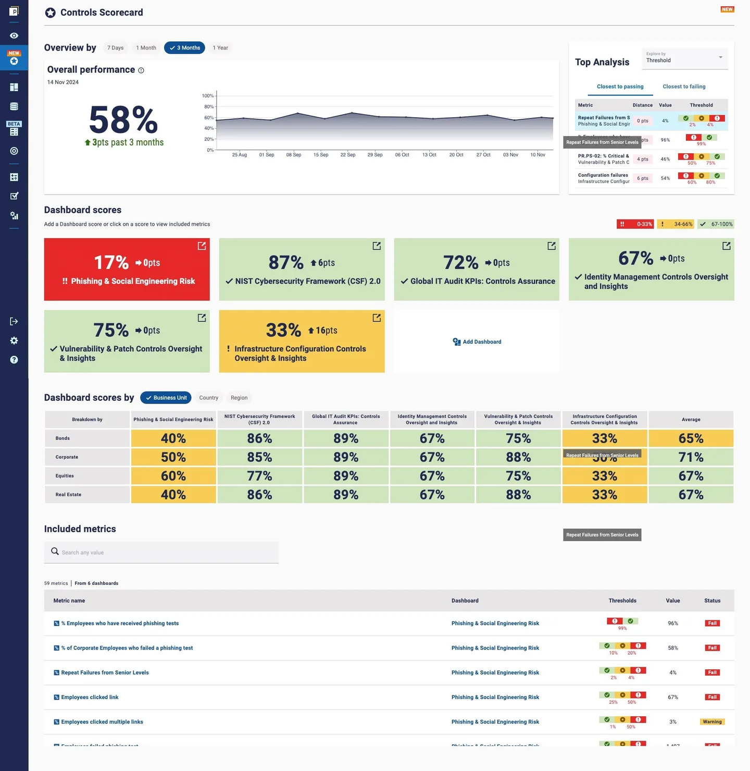
Task: Toggle breakdown by Region
Action: pyautogui.click(x=239, y=398)
